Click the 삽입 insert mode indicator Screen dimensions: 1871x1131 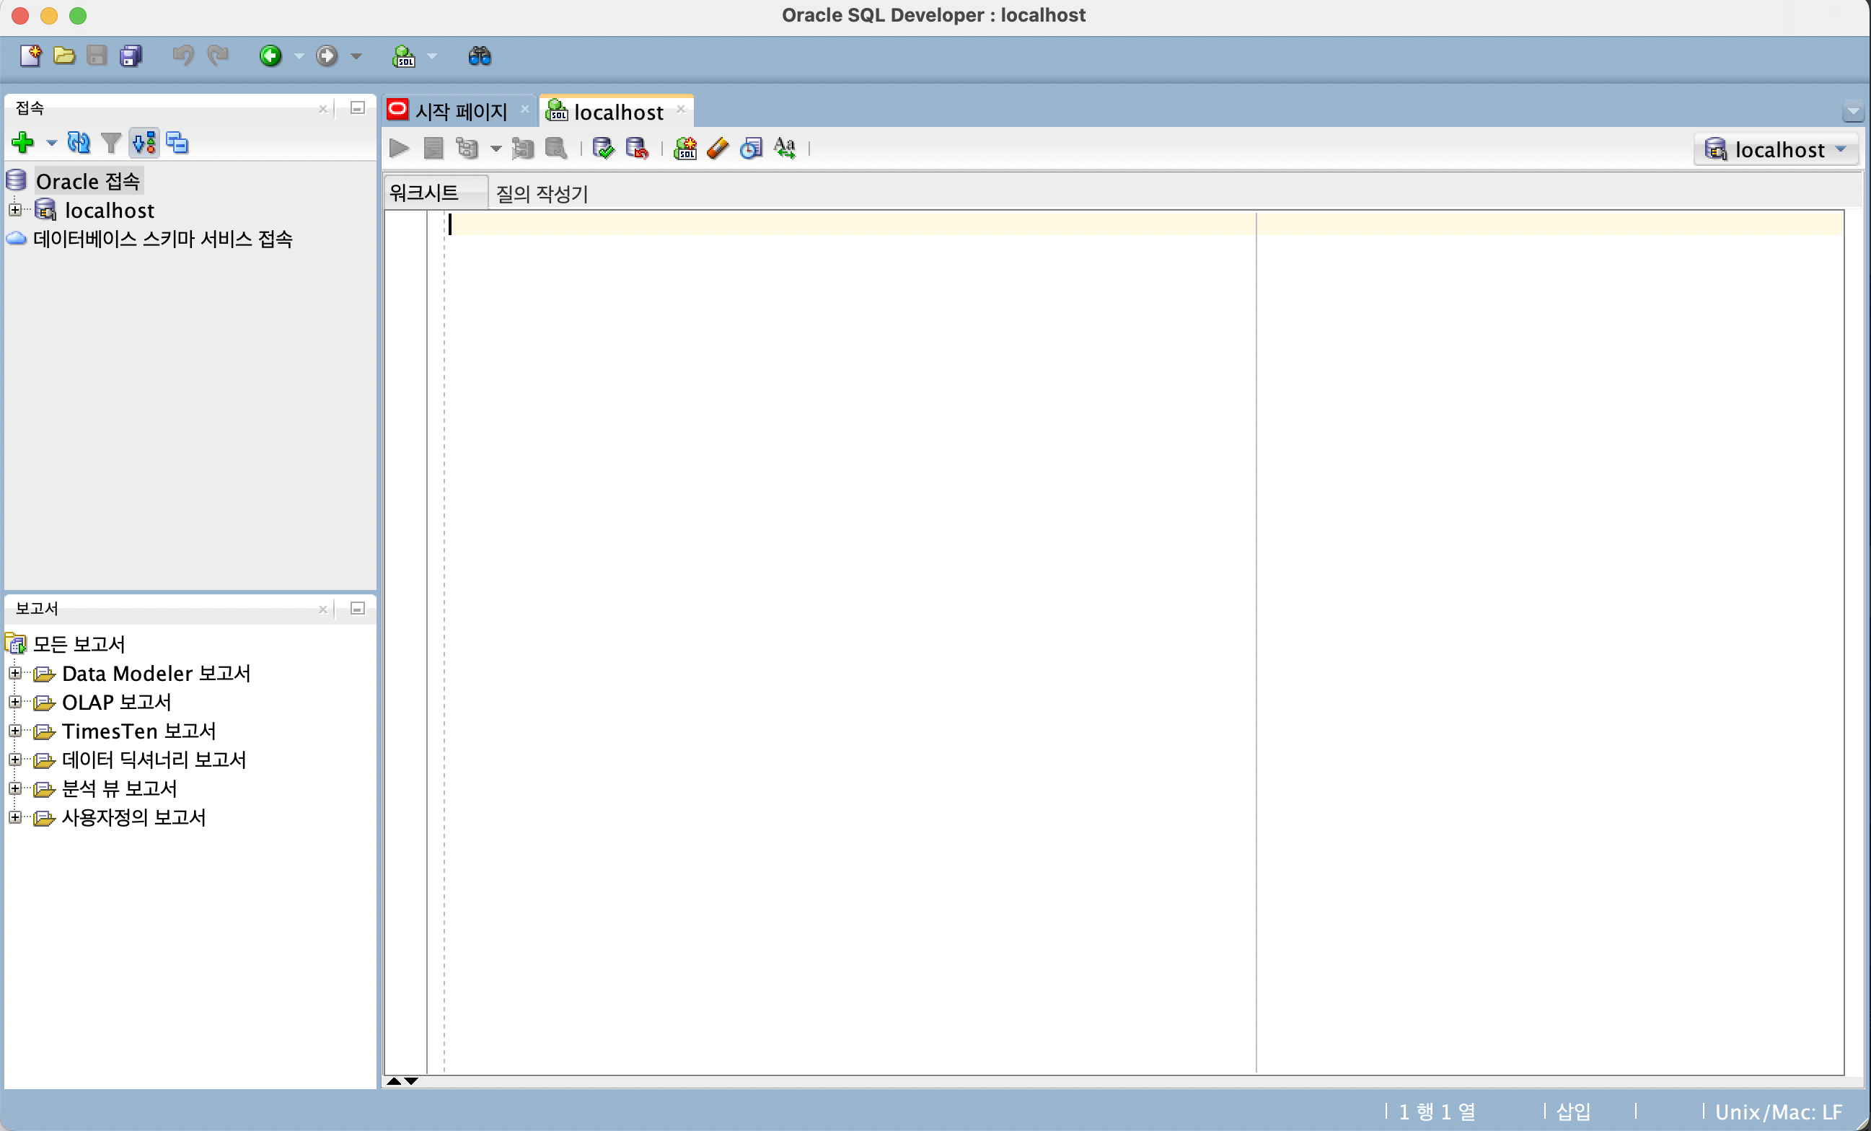(x=1573, y=1112)
